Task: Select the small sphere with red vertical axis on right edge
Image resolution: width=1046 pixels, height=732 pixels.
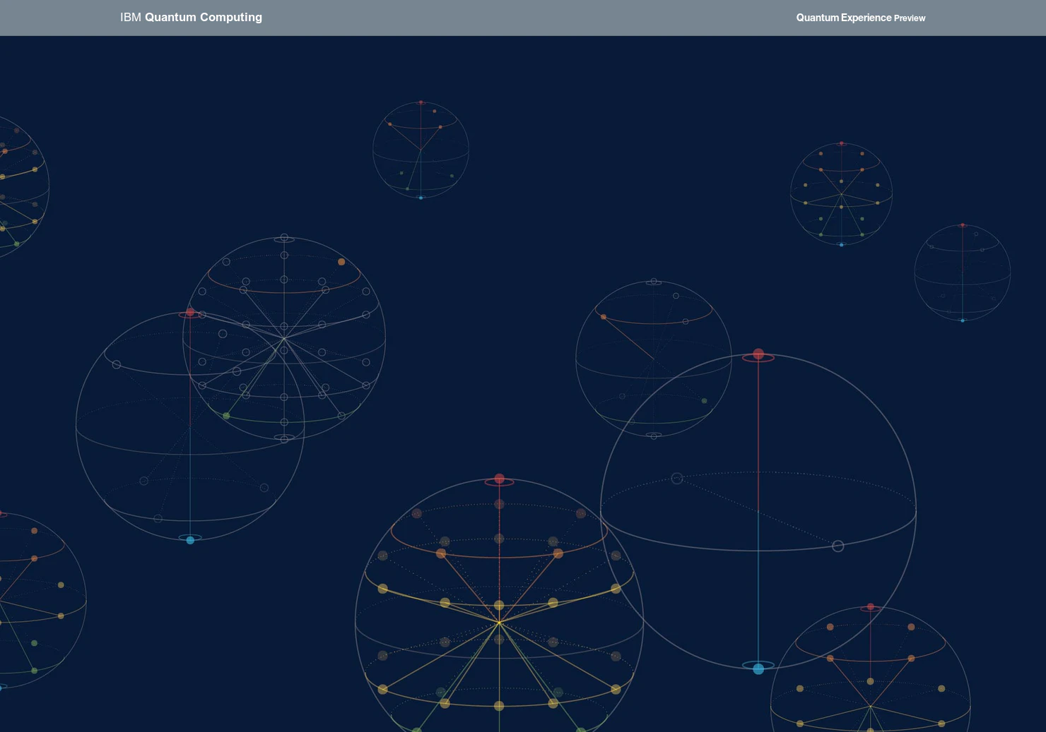Action: click(x=963, y=272)
